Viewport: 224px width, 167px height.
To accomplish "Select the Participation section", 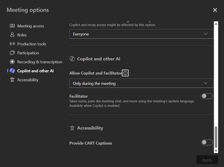I will [x=24, y=53].
